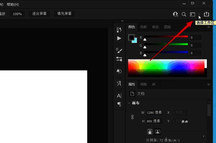Viewport: 216px width, 143px height.
Task: Switch to the 颜色 color tab
Action: click(131, 27)
